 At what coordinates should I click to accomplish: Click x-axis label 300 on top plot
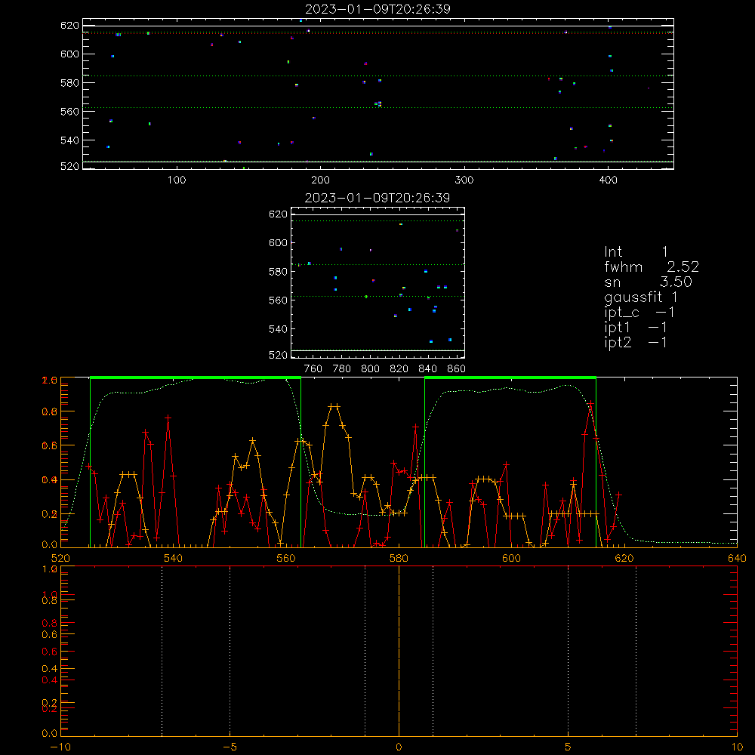pos(464,180)
